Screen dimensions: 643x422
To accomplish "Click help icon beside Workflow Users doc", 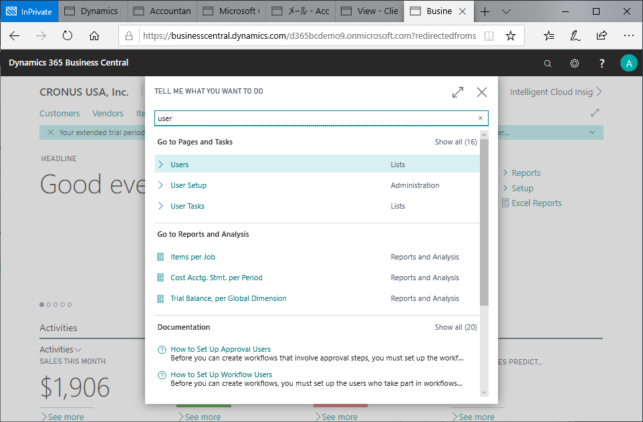I will 162,375.
